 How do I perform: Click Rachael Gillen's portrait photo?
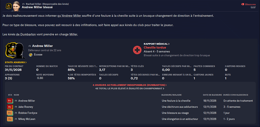[x=16, y=6]
